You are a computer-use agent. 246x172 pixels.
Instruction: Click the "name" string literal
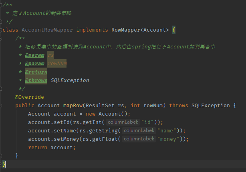pos(167,131)
